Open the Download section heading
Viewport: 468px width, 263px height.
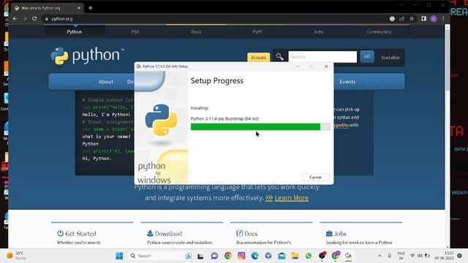click(165, 234)
